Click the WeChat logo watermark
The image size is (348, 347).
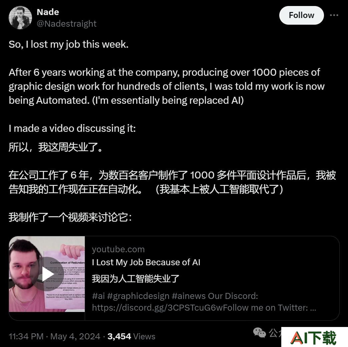(x=259, y=333)
